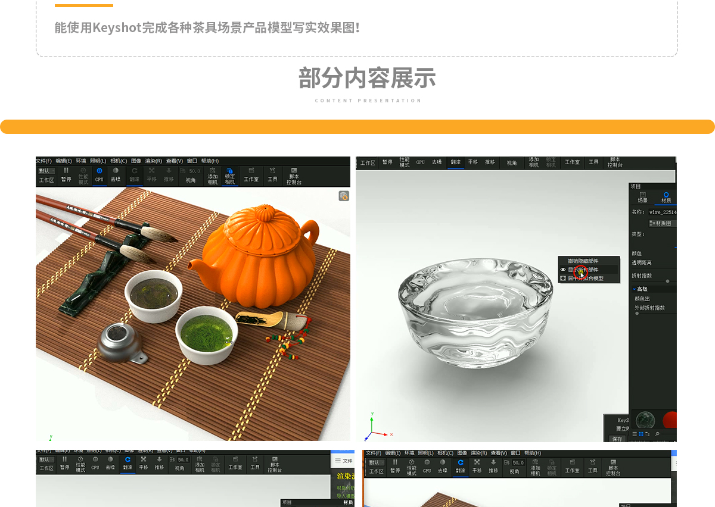Screen dimensions: 715x507
Task: Select 翻滚 tumble tool in teapot screenshot
Action: click(x=135, y=176)
